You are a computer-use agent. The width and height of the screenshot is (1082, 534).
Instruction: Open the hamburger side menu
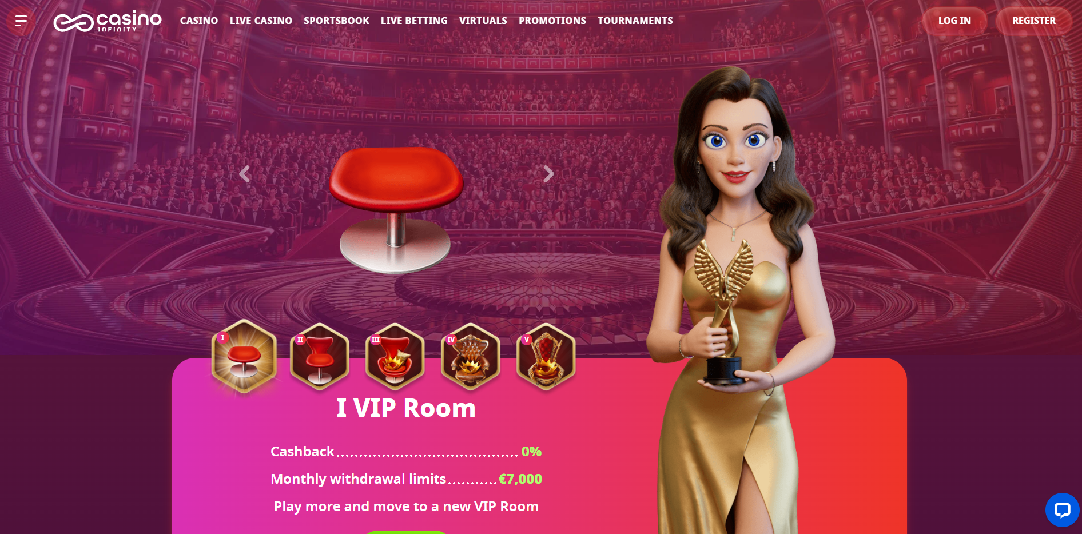point(21,21)
